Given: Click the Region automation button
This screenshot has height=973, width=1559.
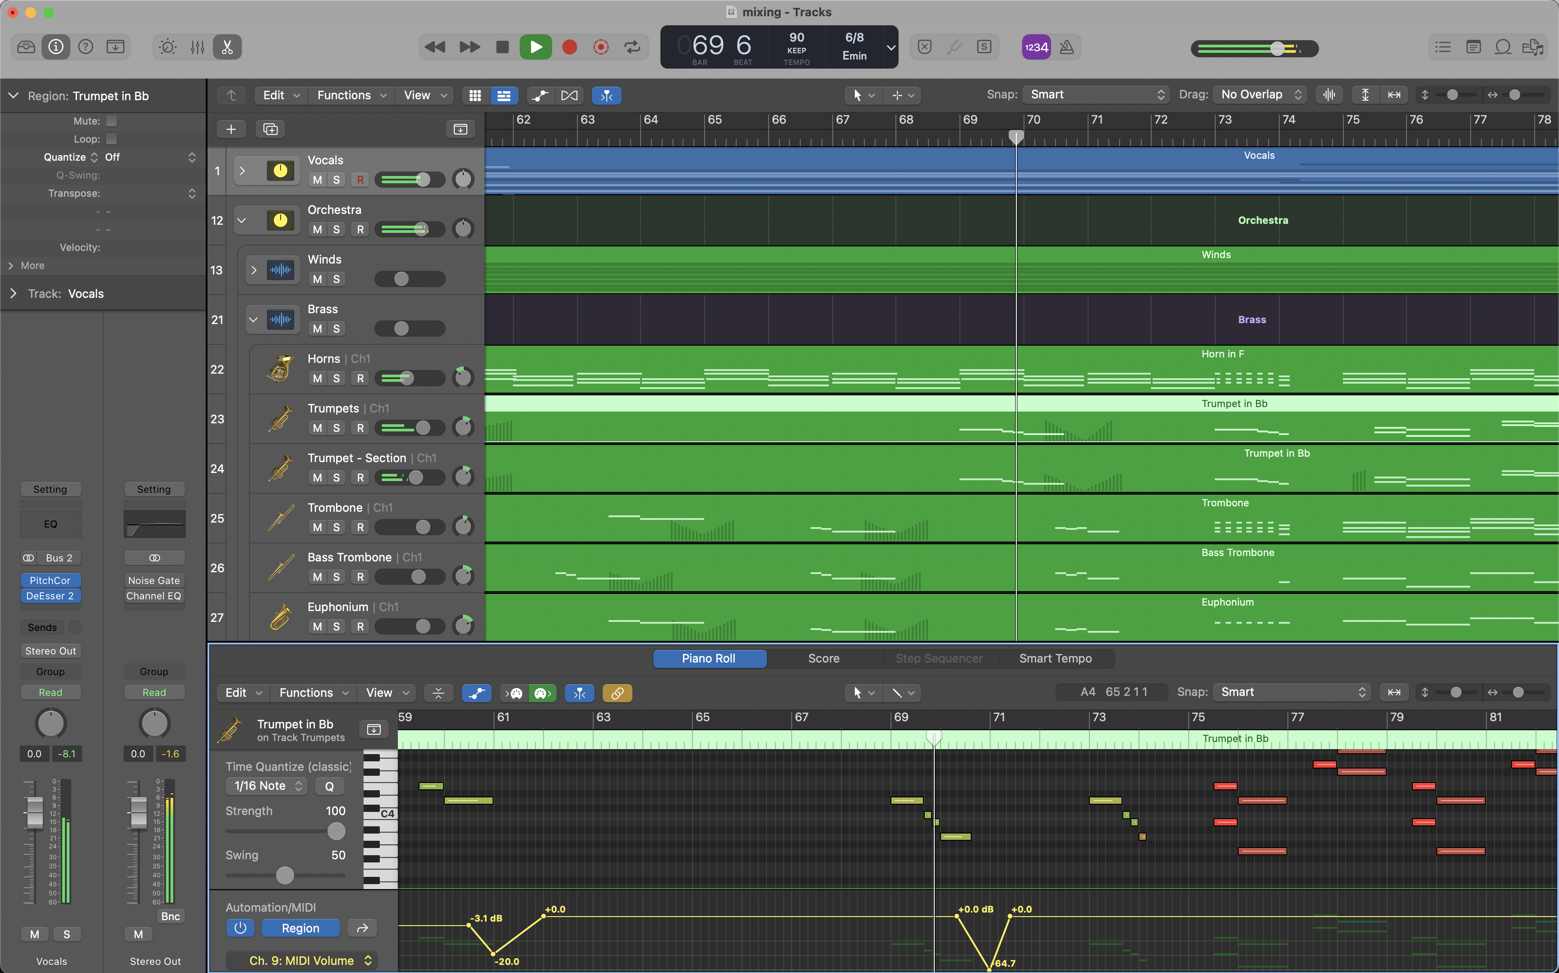Looking at the screenshot, I should 300,928.
